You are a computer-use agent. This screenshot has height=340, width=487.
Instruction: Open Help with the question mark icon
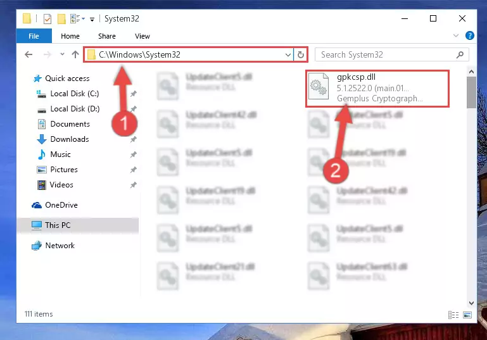(x=470, y=35)
